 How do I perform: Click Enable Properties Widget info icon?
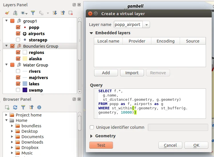[39, 107]
